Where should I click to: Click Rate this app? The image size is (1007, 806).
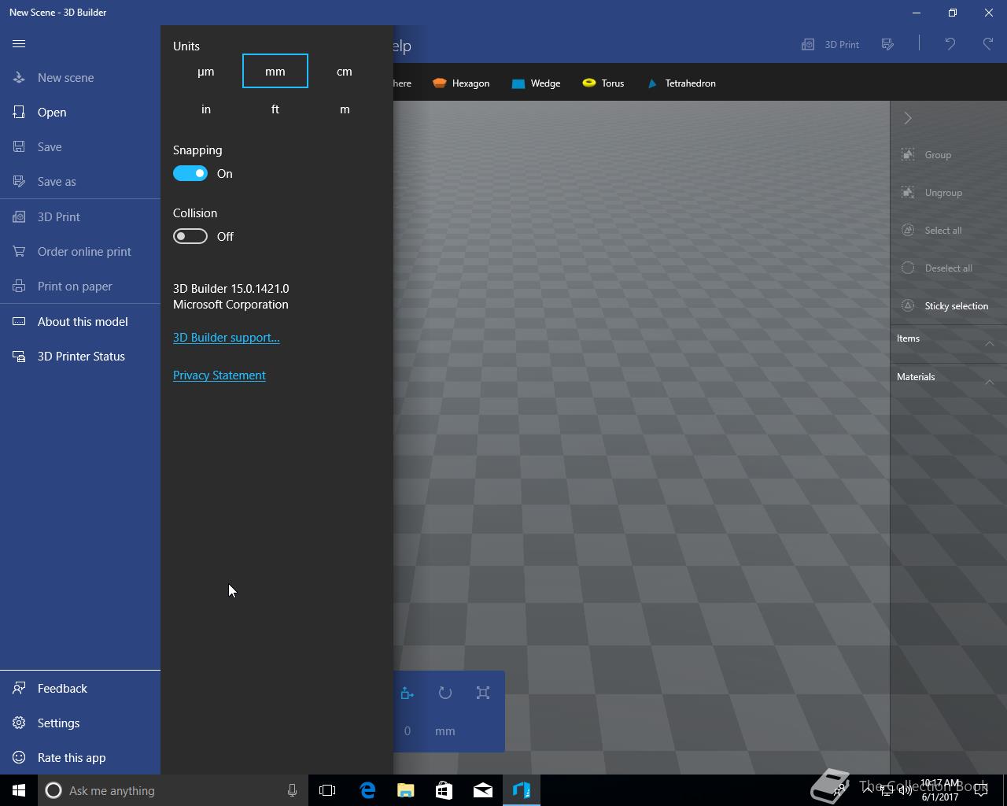[x=80, y=757]
